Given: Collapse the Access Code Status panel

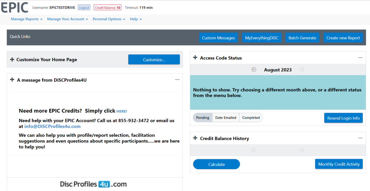Looking at the screenshot, I should coord(360,58).
